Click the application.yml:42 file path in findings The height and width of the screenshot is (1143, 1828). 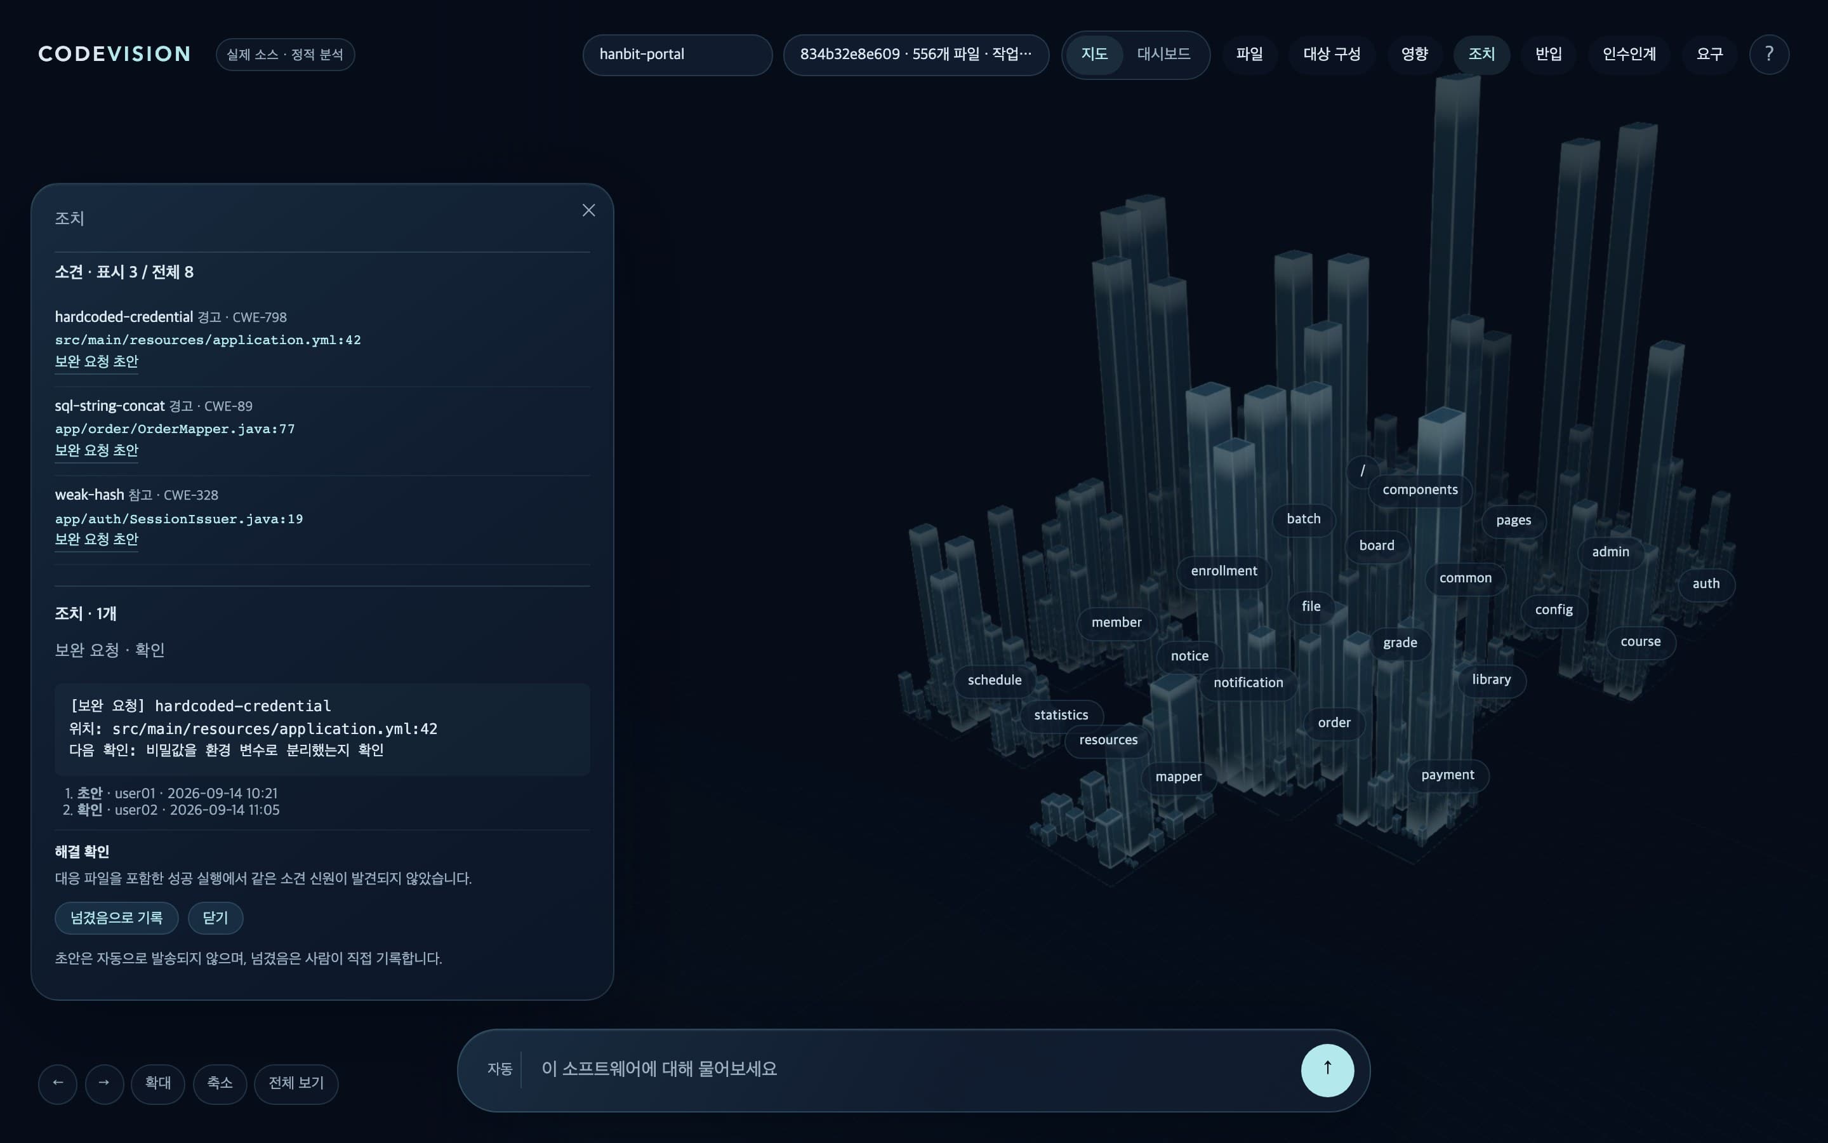[x=208, y=340]
